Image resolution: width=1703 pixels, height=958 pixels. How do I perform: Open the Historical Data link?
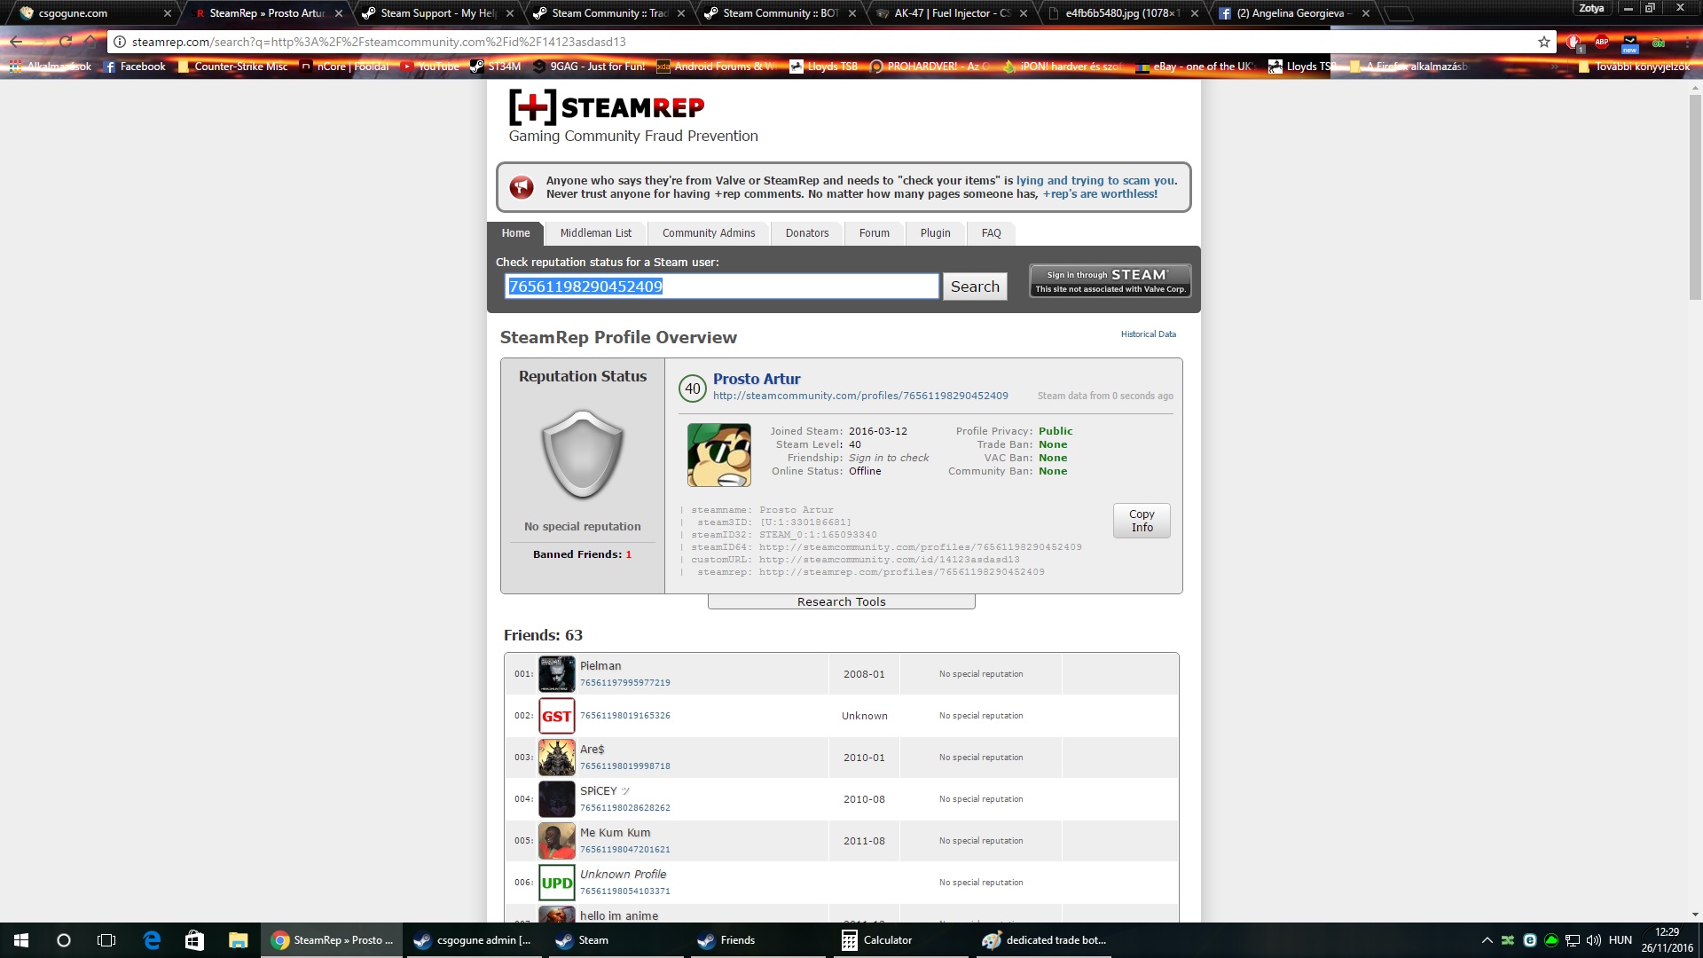click(x=1148, y=334)
